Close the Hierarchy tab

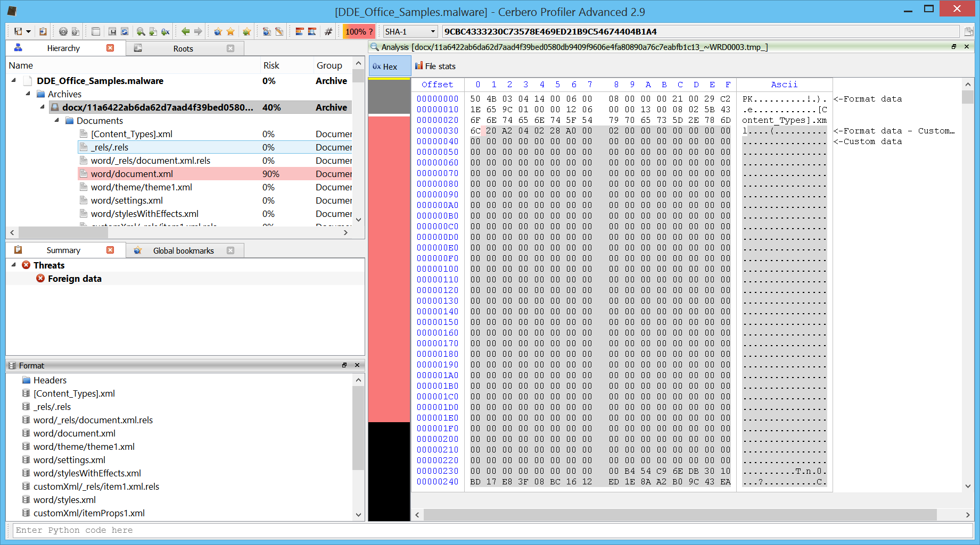110,48
